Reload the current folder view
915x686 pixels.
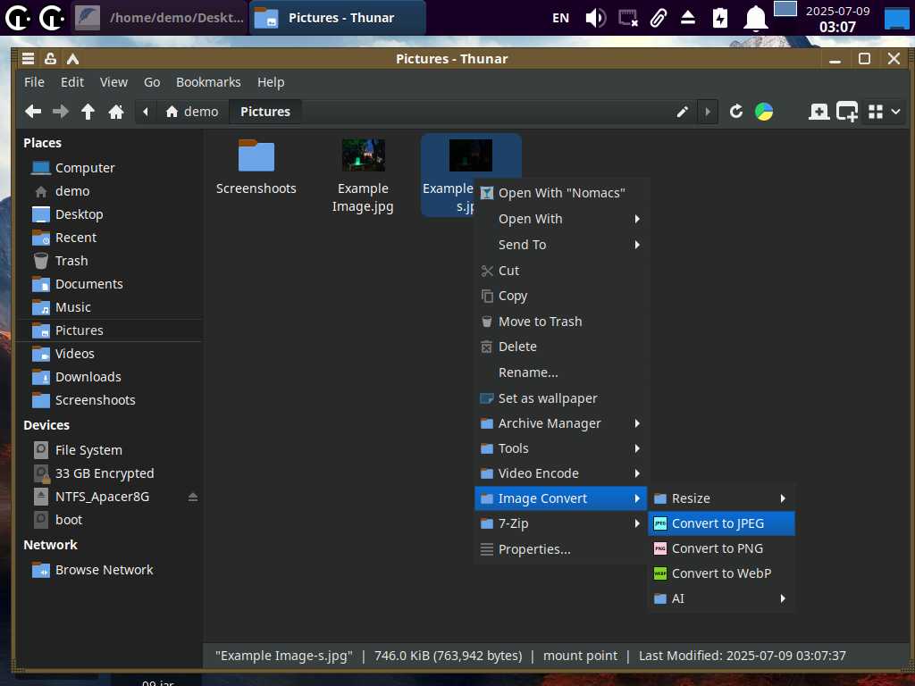[736, 112]
